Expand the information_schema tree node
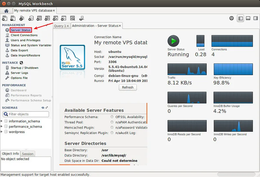This screenshot has width=260, height=177. click(x=2, y=121)
